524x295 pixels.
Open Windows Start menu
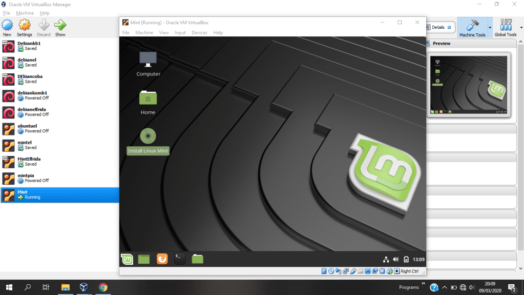tap(9, 287)
